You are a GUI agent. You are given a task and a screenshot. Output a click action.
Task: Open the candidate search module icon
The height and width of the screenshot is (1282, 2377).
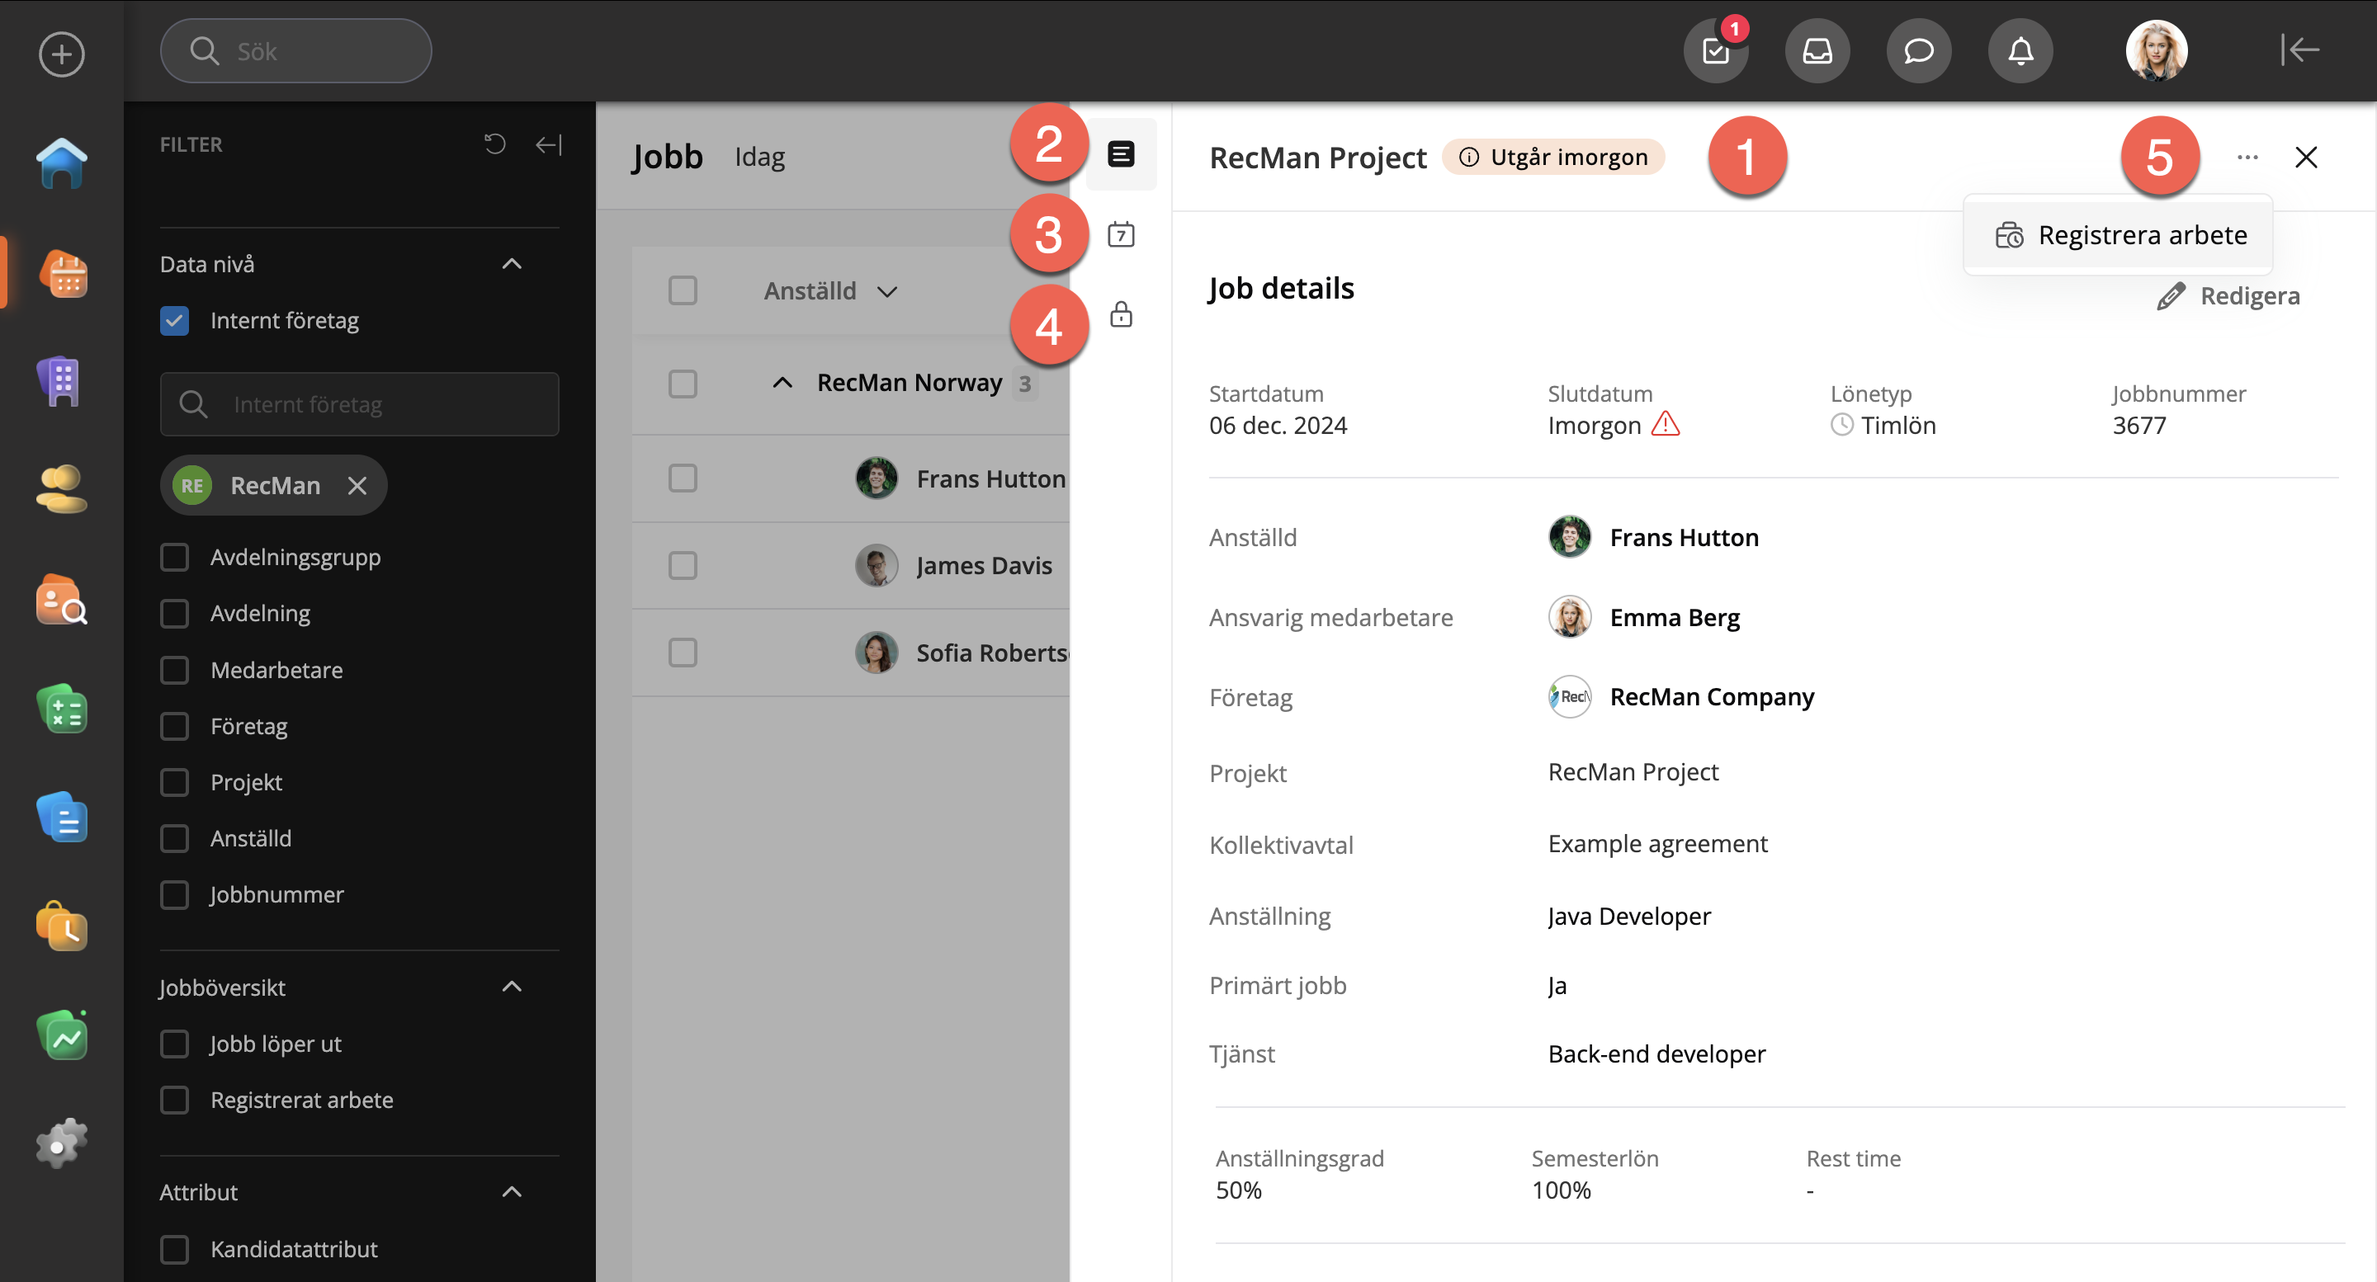click(x=62, y=599)
